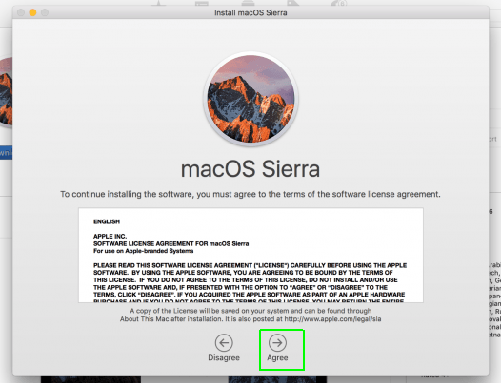Click the Disagree text label
Viewport: 501px width, 383px height.
click(224, 357)
